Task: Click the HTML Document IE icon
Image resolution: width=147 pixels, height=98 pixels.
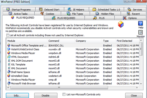Action: point(9,57)
